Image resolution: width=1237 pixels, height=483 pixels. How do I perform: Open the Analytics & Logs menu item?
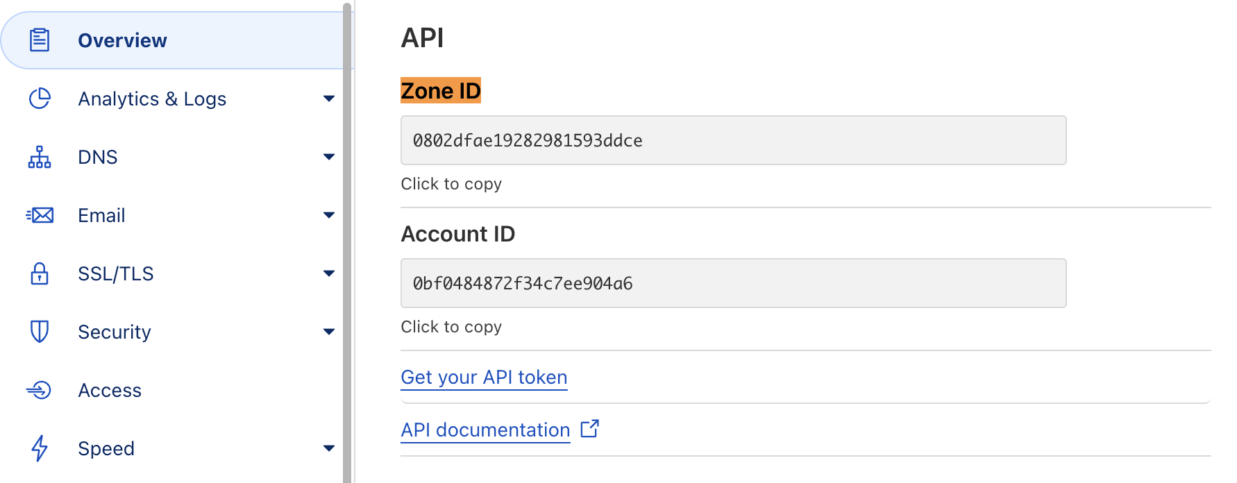174,99
